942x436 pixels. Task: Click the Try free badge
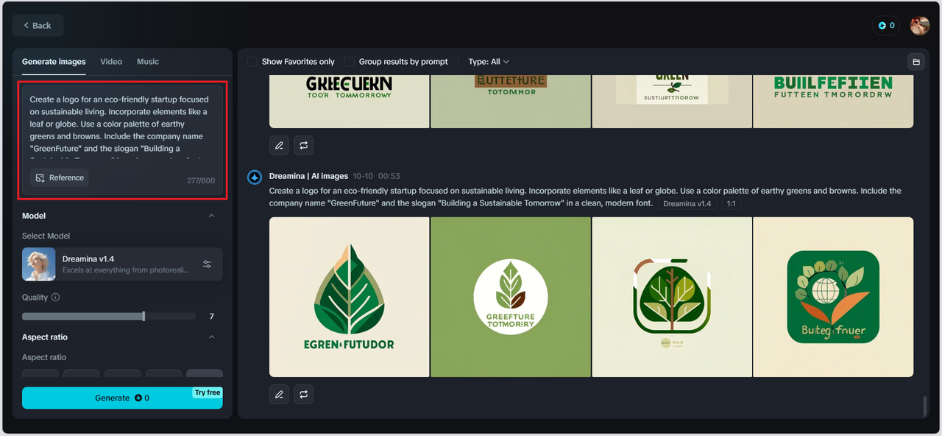pyautogui.click(x=208, y=393)
